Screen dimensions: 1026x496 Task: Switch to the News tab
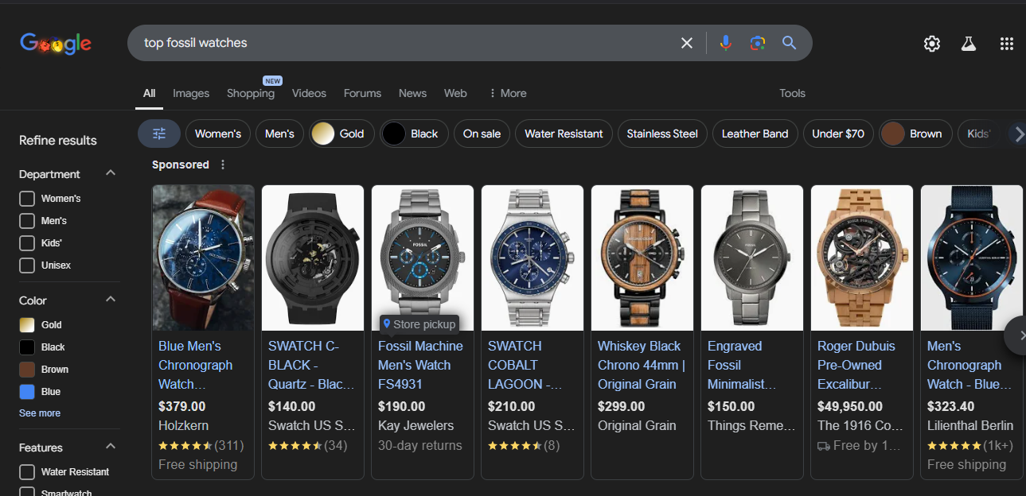tap(412, 93)
